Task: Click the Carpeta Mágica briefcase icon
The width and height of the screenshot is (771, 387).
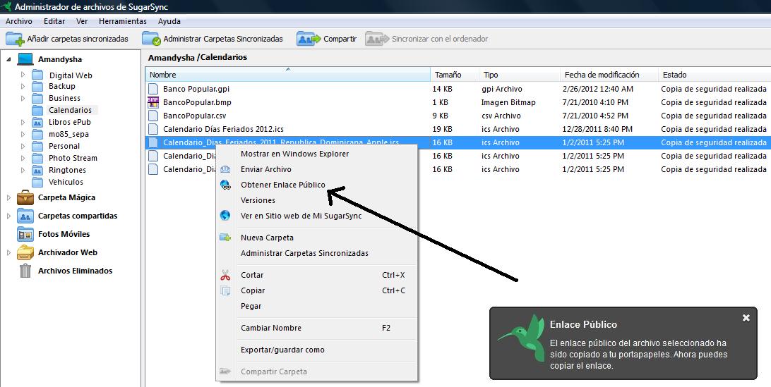Action: [25, 197]
